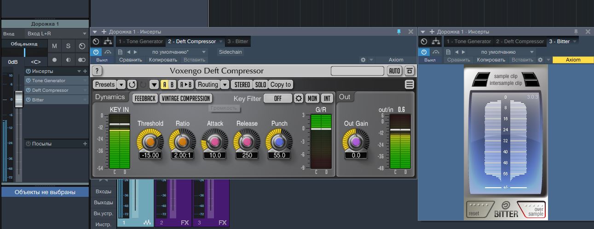Switch to 1 - Tone Generator tab in Bitter window
Image resolution: width=594 pixels, height=229 pixels.
[469, 41]
